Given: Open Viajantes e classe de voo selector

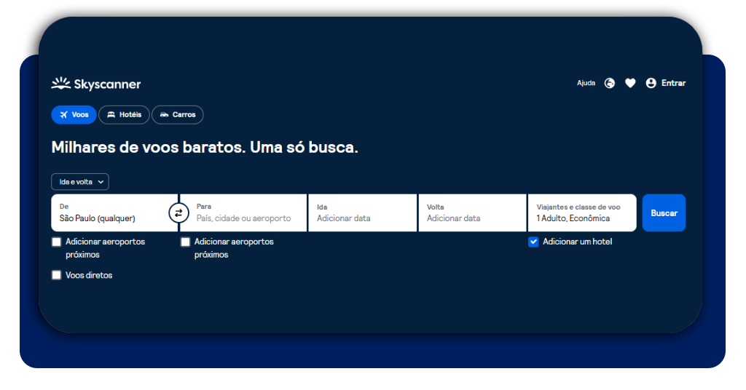Looking at the screenshot, I should [x=582, y=212].
